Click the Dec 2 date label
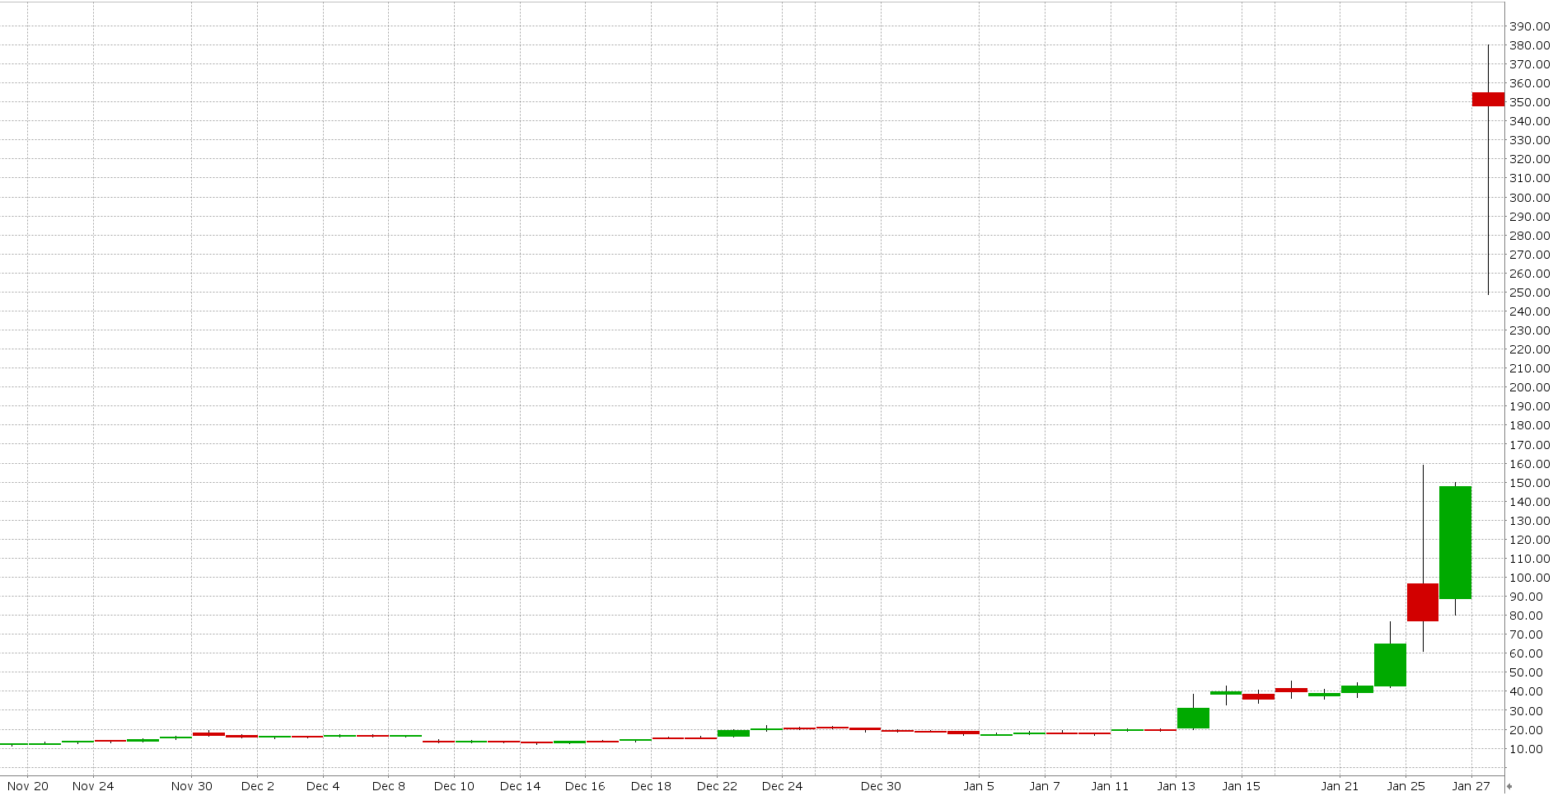 coord(258,786)
